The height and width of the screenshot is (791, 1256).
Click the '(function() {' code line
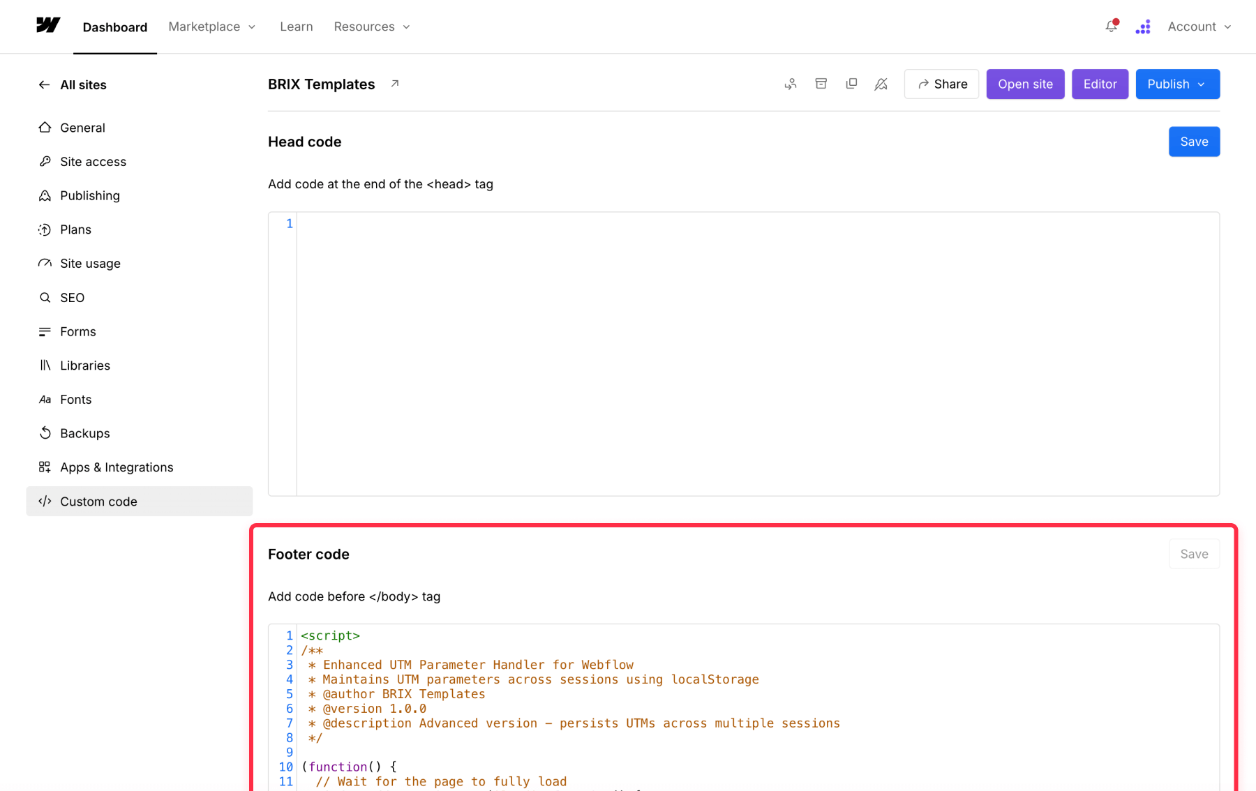click(349, 767)
